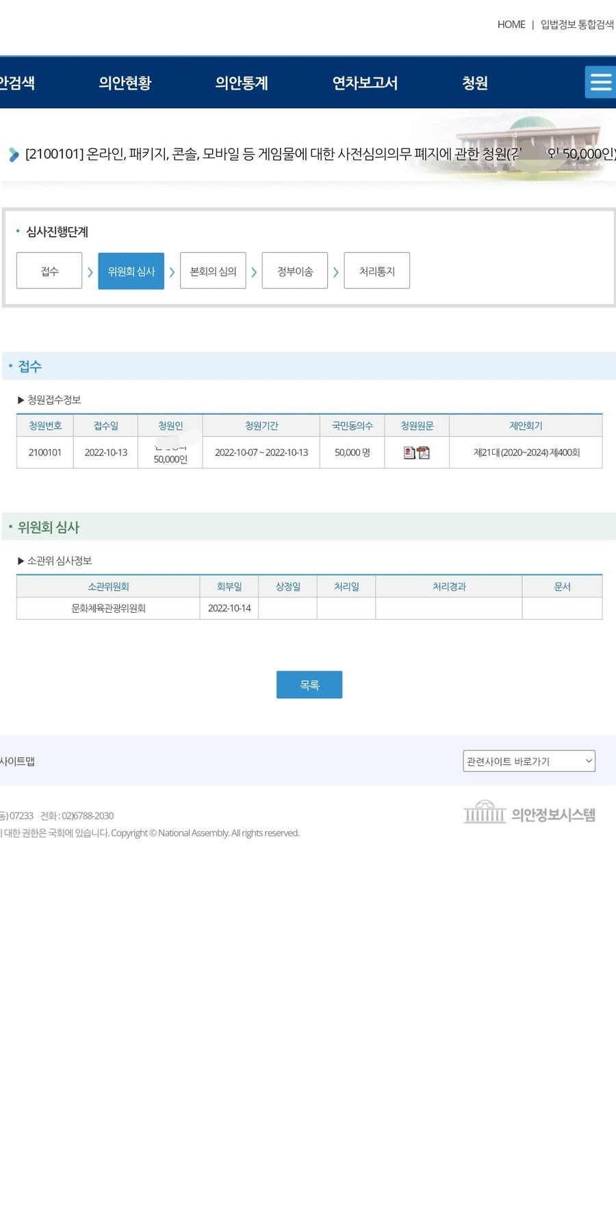Download the petition original as PDF file
Screen dimensions: 616x1207
click(424, 453)
